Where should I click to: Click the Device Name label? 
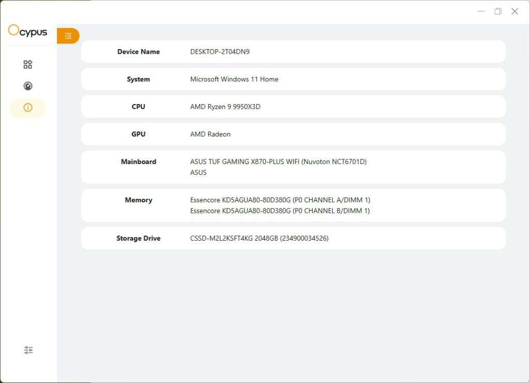(x=139, y=52)
